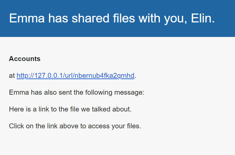Click the word 'at' before the link
Image resolution: width=235 pixels, height=155 pixels.
12,76
